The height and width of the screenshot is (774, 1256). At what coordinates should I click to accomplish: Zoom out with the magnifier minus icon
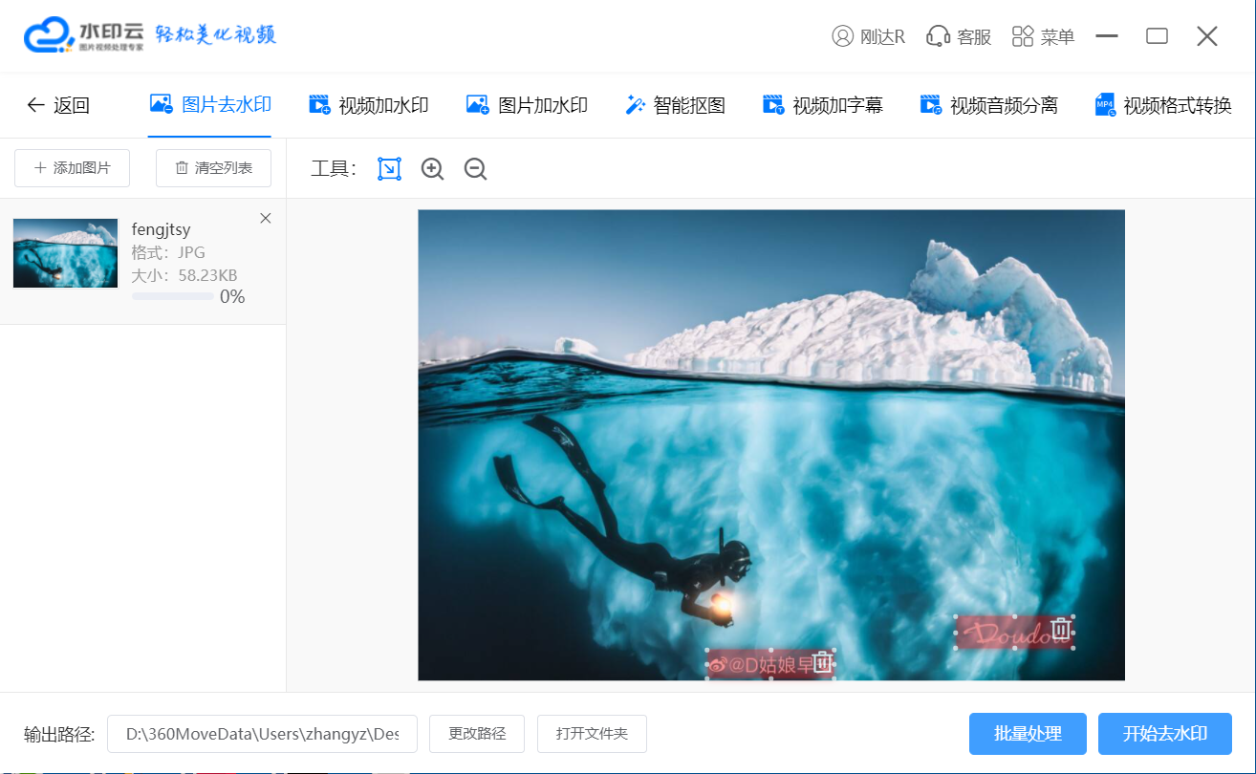coord(475,169)
